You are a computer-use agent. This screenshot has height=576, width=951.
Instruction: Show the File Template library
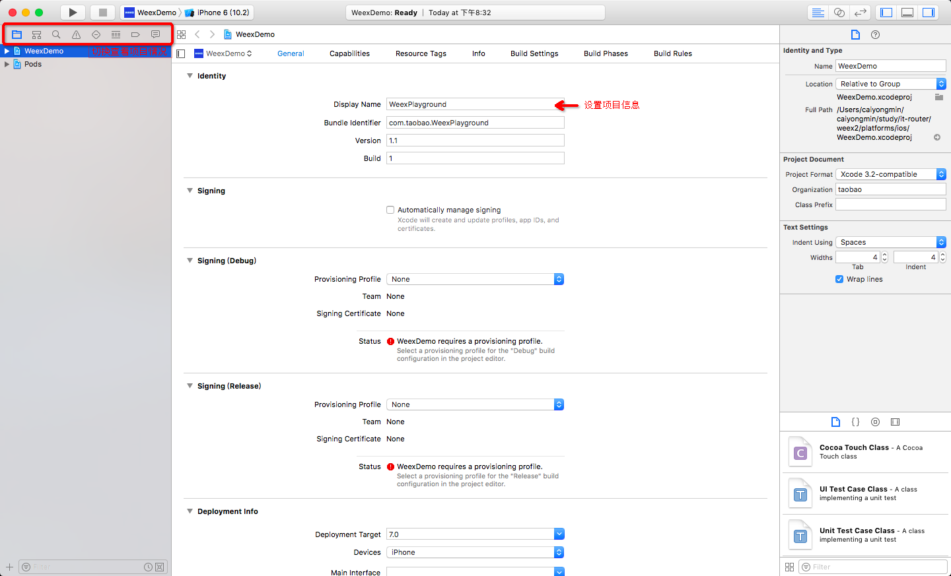[x=835, y=422]
